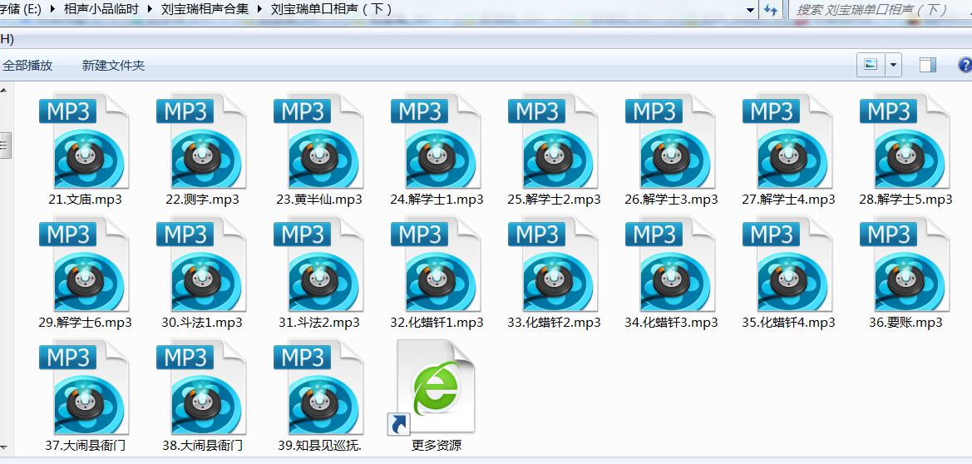The width and height of the screenshot is (972, 464).
Task: Select the 33.化蜡钎2.mp3 file icon
Action: (x=552, y=264)
